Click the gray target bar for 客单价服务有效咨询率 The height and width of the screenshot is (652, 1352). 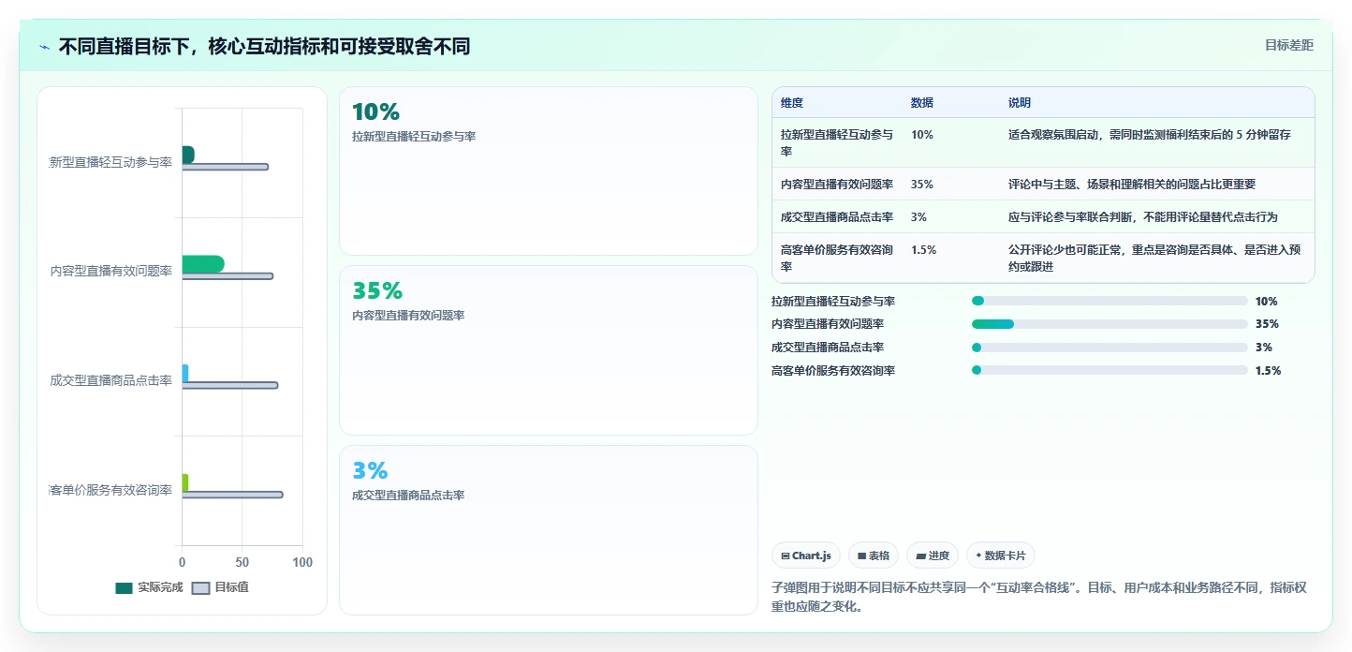232,495
